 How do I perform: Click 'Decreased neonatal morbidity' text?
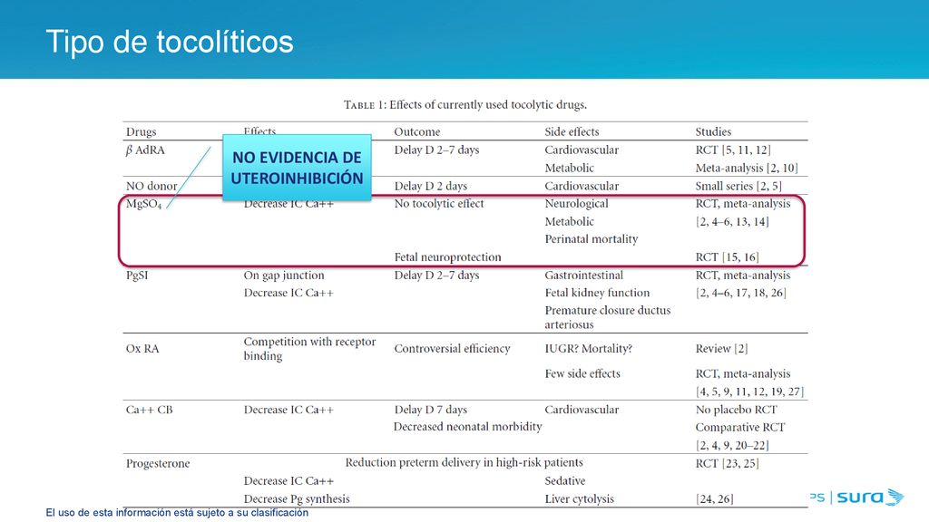(x=467, y=427)
